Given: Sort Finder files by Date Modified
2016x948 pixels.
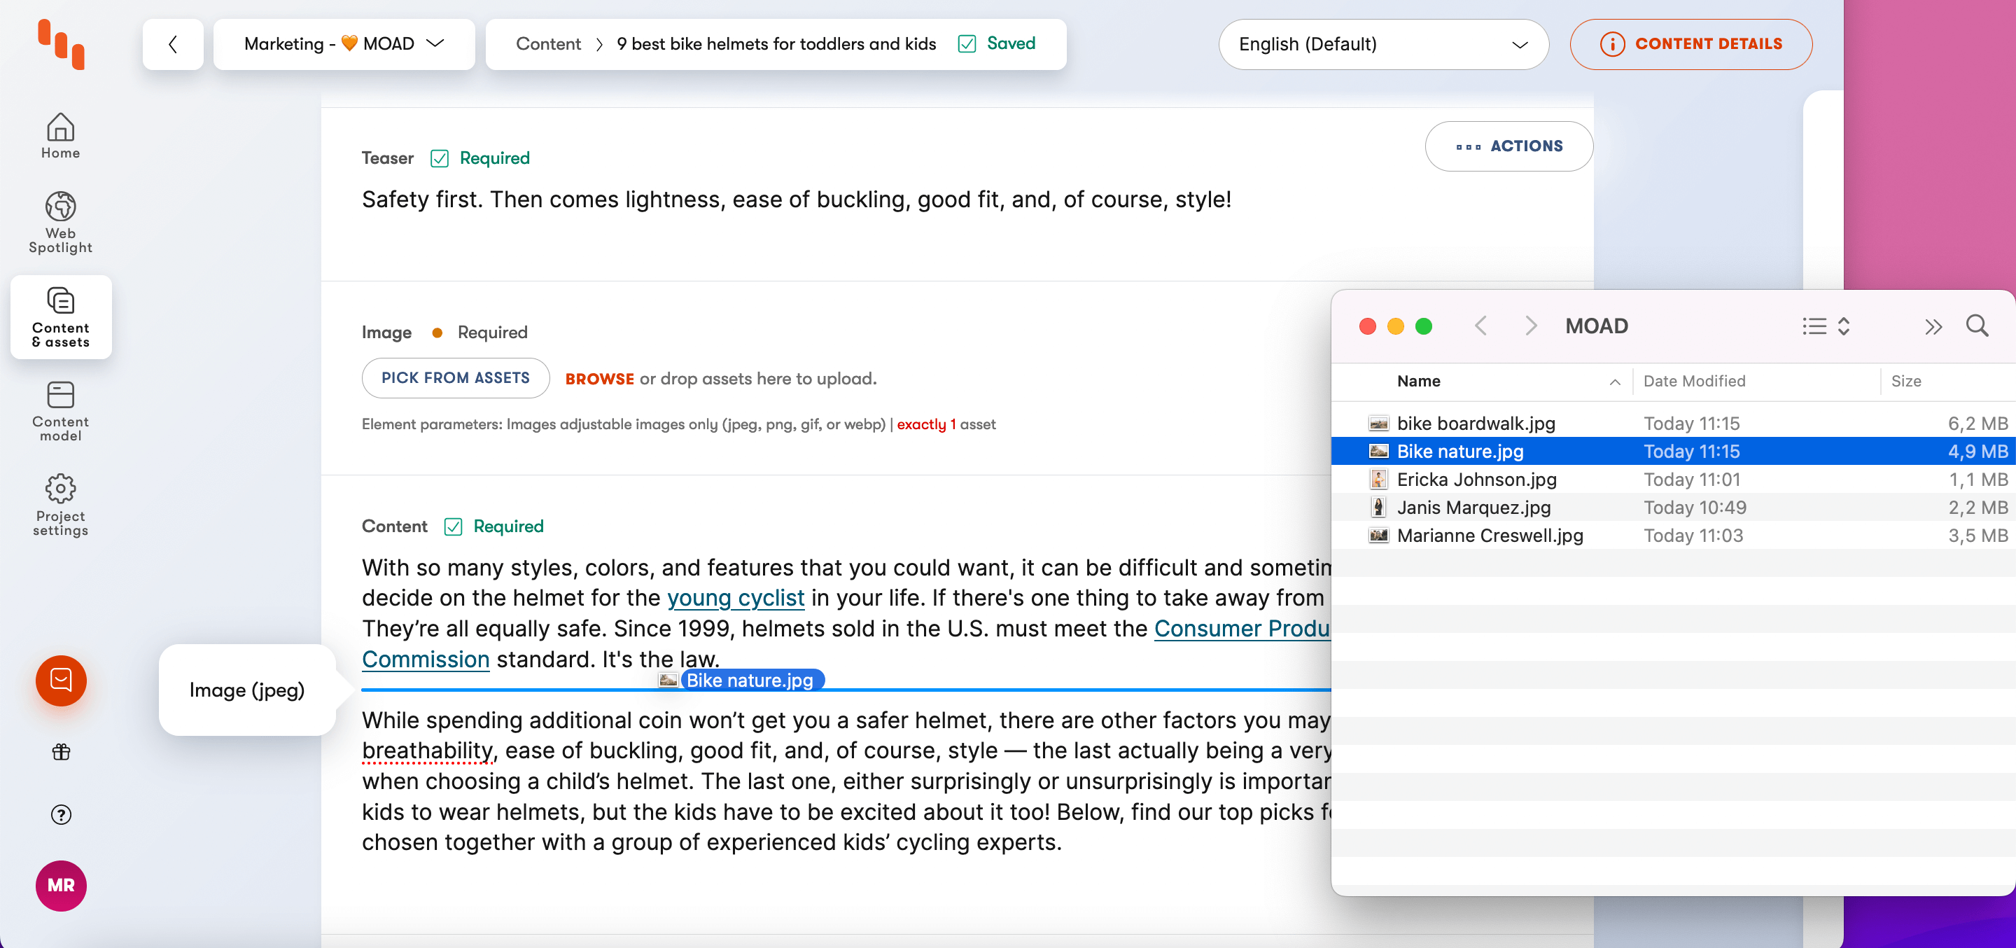Looking at the screenshot, I should click(x=1694, y=382).
